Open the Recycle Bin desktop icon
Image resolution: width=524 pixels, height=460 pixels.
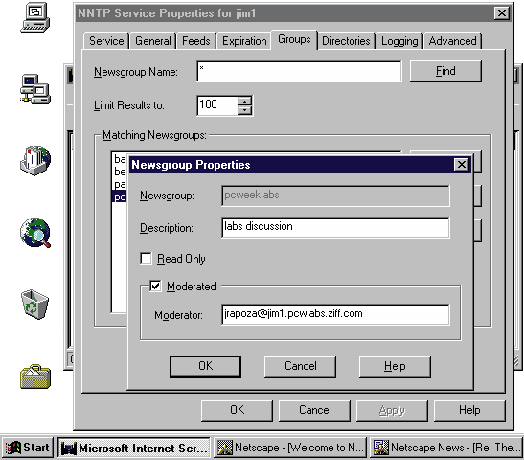coord(34,305)
